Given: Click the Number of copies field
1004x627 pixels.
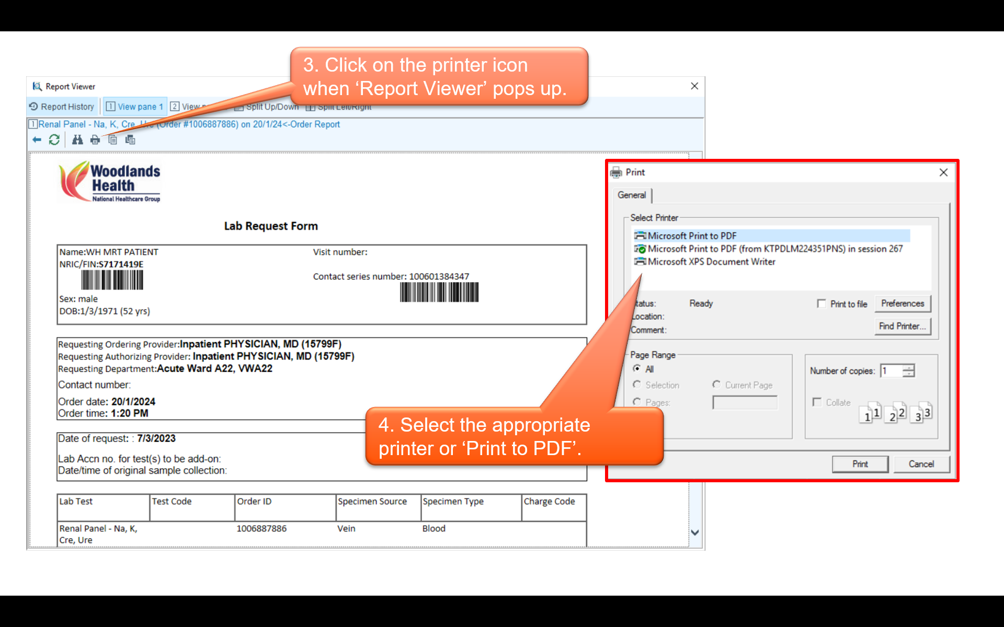Looking at the screenshot, I should point(891,371).
